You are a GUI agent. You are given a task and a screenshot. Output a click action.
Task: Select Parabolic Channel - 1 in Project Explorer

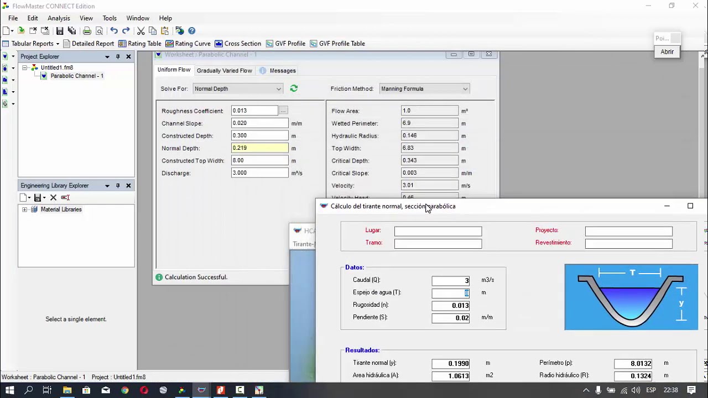click(x=77, y=76)
